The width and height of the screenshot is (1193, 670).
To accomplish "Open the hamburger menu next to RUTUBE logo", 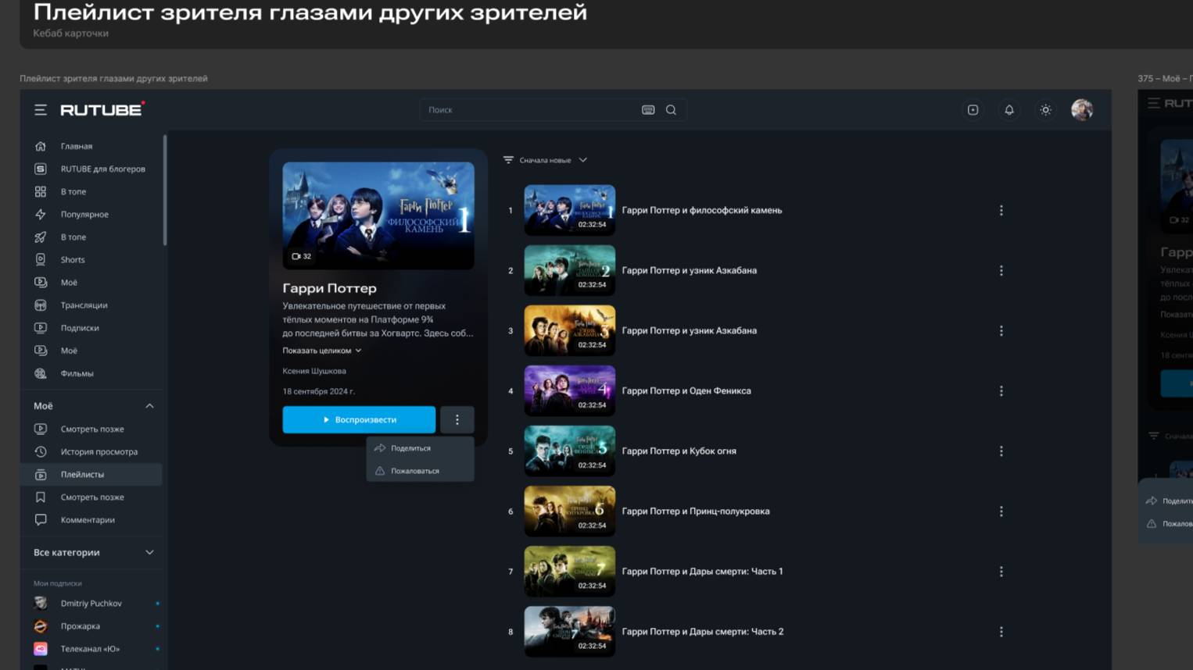I will [41, 110].
